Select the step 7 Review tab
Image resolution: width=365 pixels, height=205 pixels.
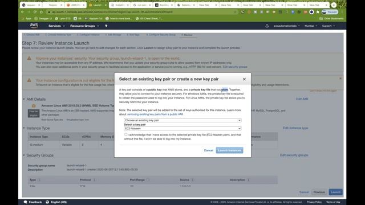coord(187,35)
